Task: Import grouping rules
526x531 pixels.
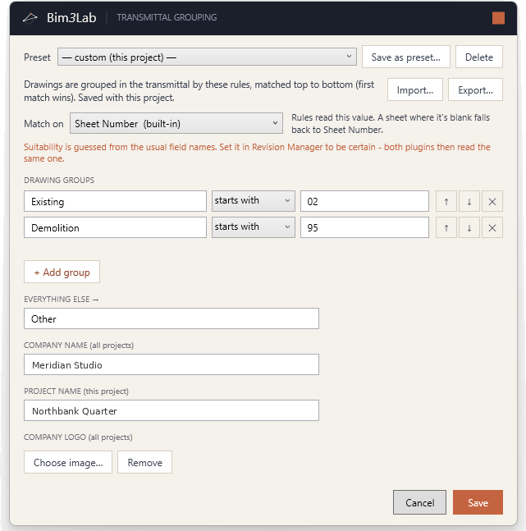Action: click(x=415, y=89)
